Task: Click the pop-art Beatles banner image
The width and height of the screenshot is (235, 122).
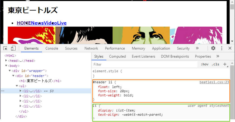Action: click(x=115, y=35)
